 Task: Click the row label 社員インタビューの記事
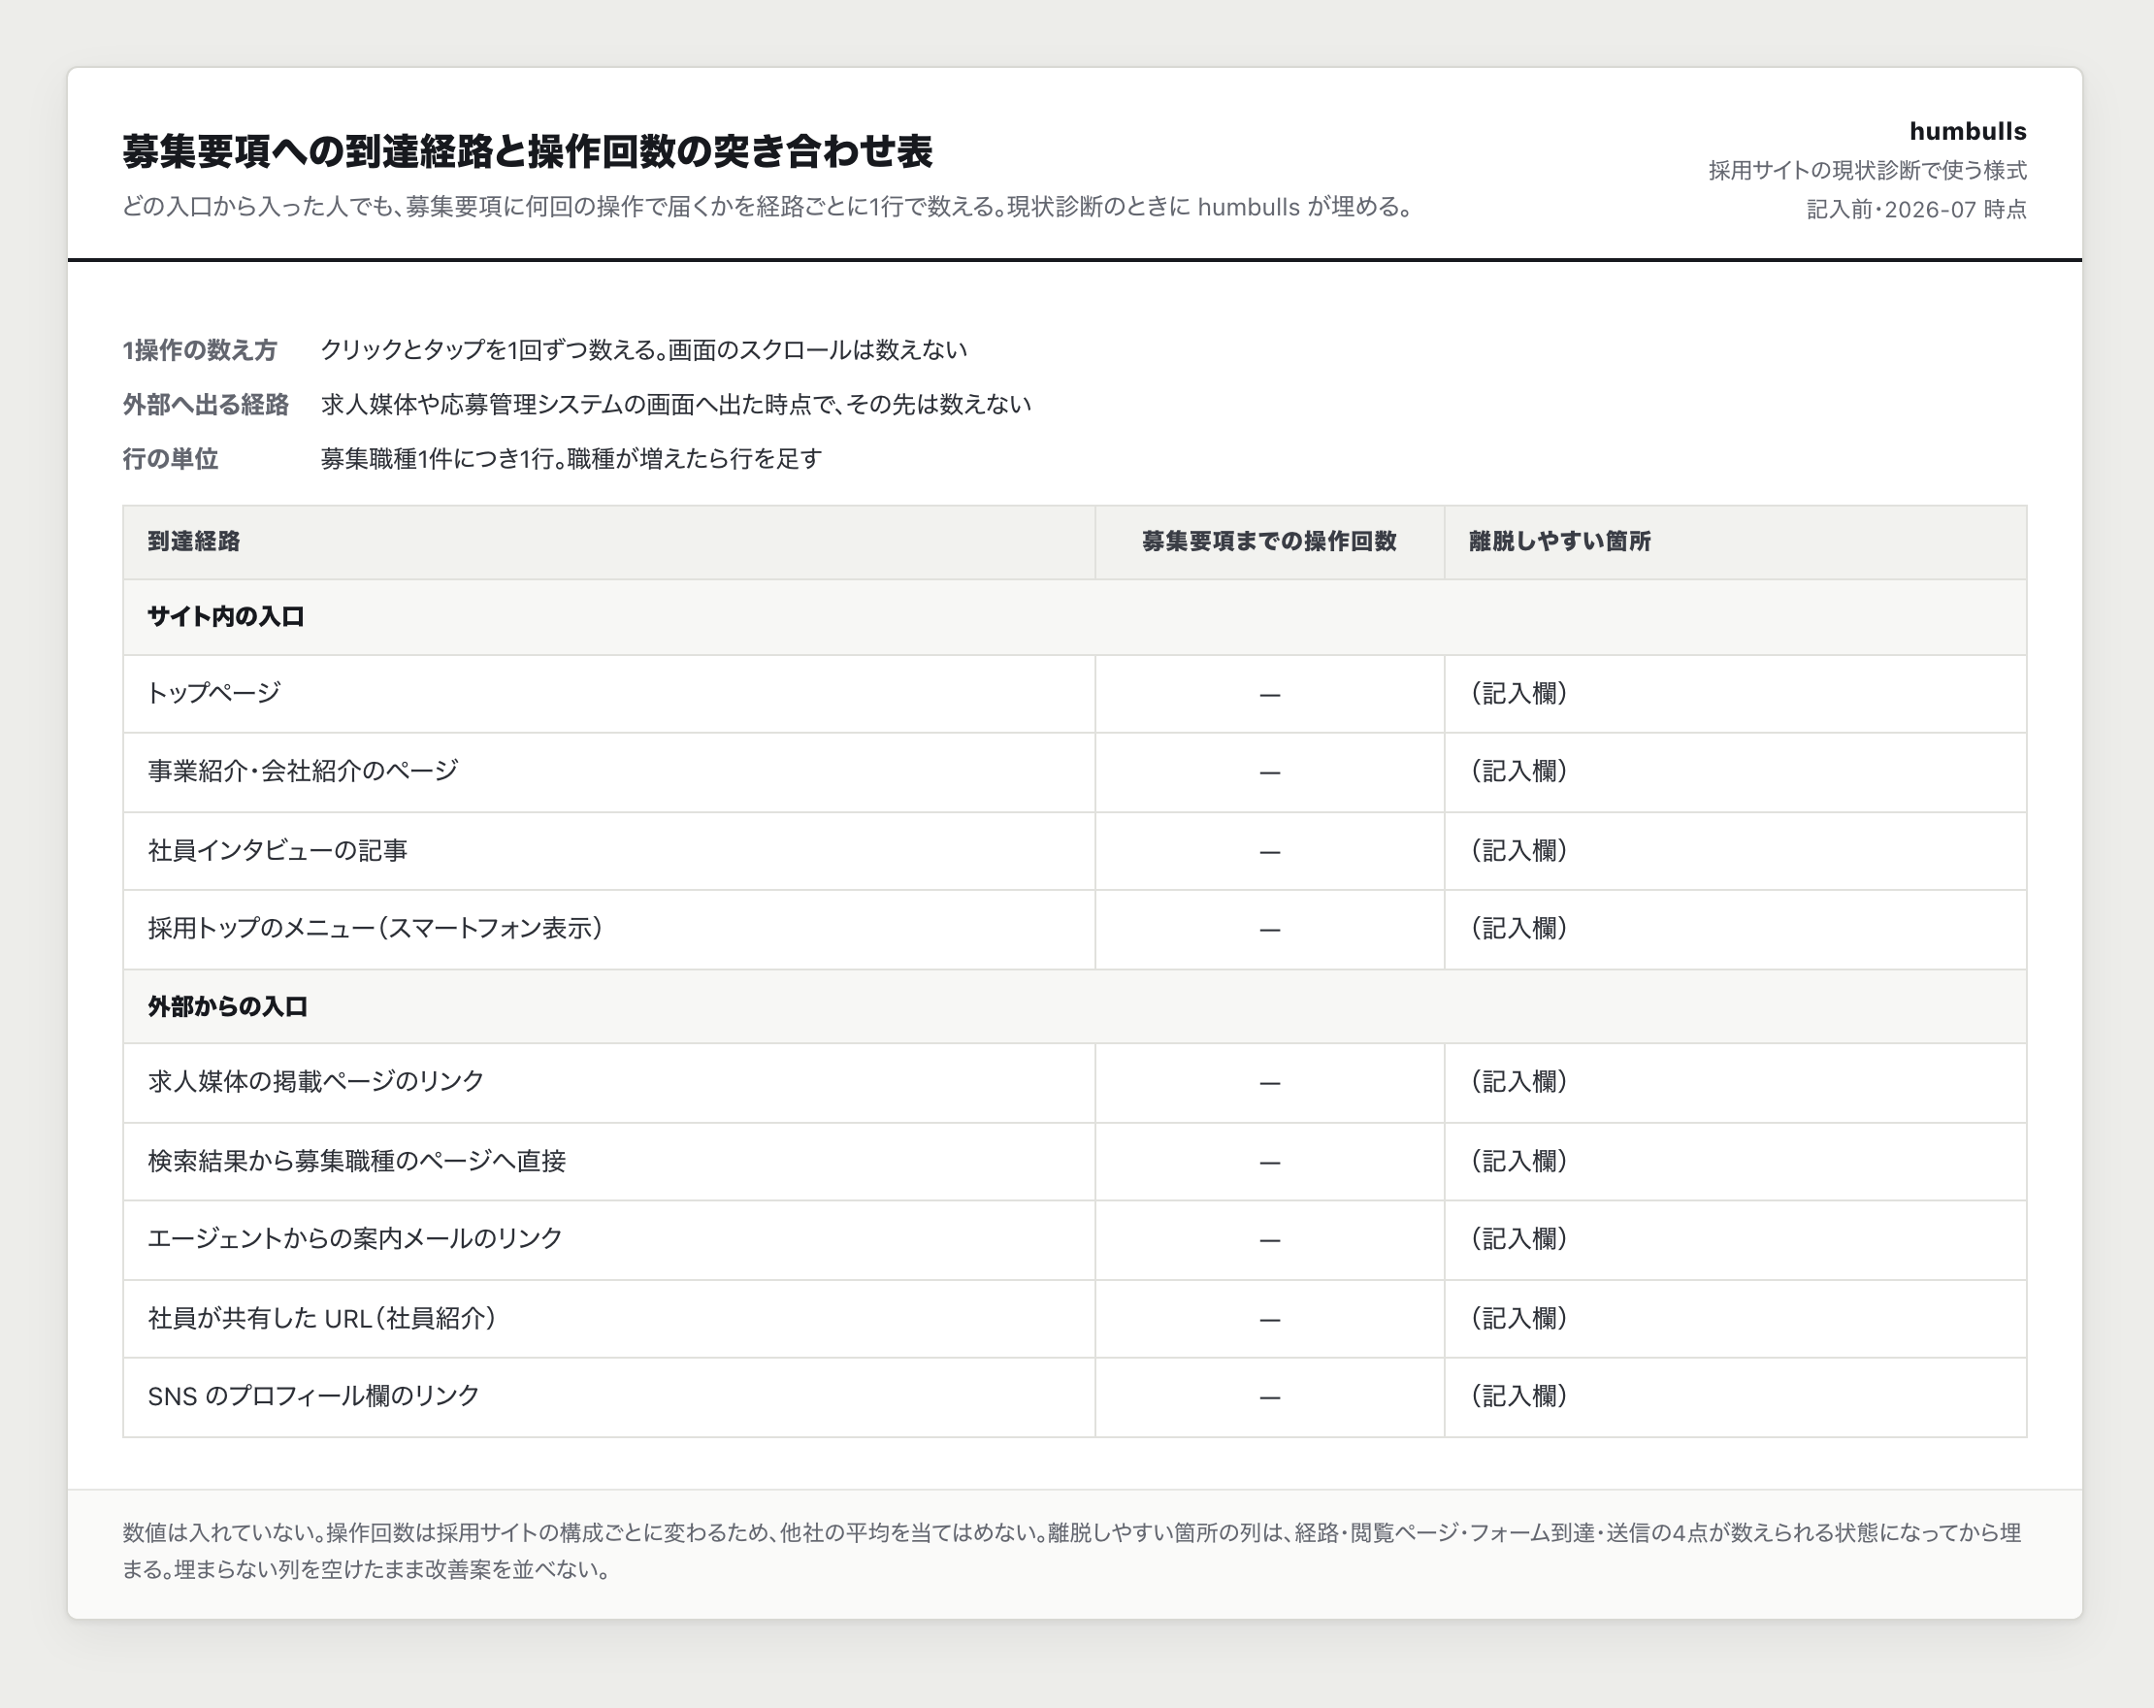pos(277,850)
